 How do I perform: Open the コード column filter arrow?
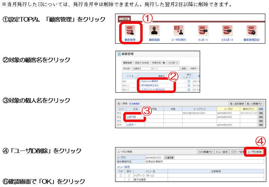136,78
